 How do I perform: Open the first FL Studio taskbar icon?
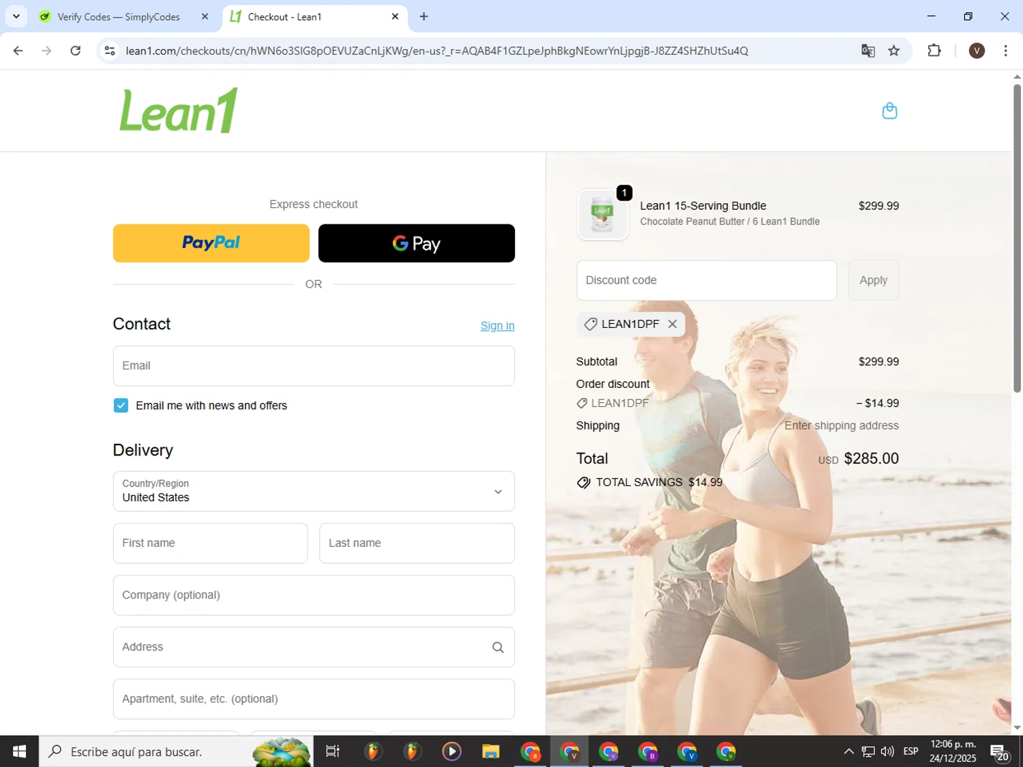point(372,751)
